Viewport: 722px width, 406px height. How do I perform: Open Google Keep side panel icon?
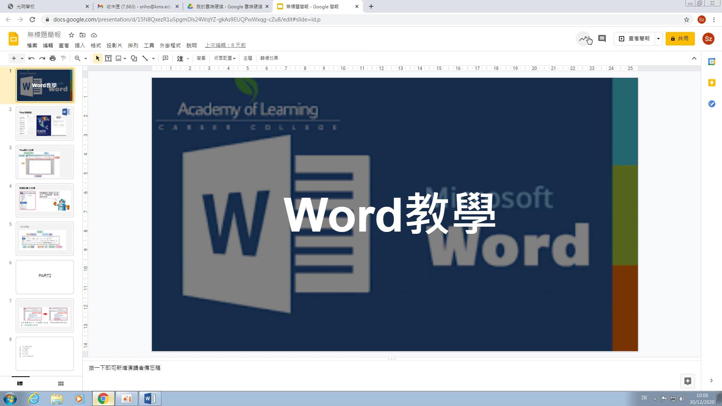[711, 83]
